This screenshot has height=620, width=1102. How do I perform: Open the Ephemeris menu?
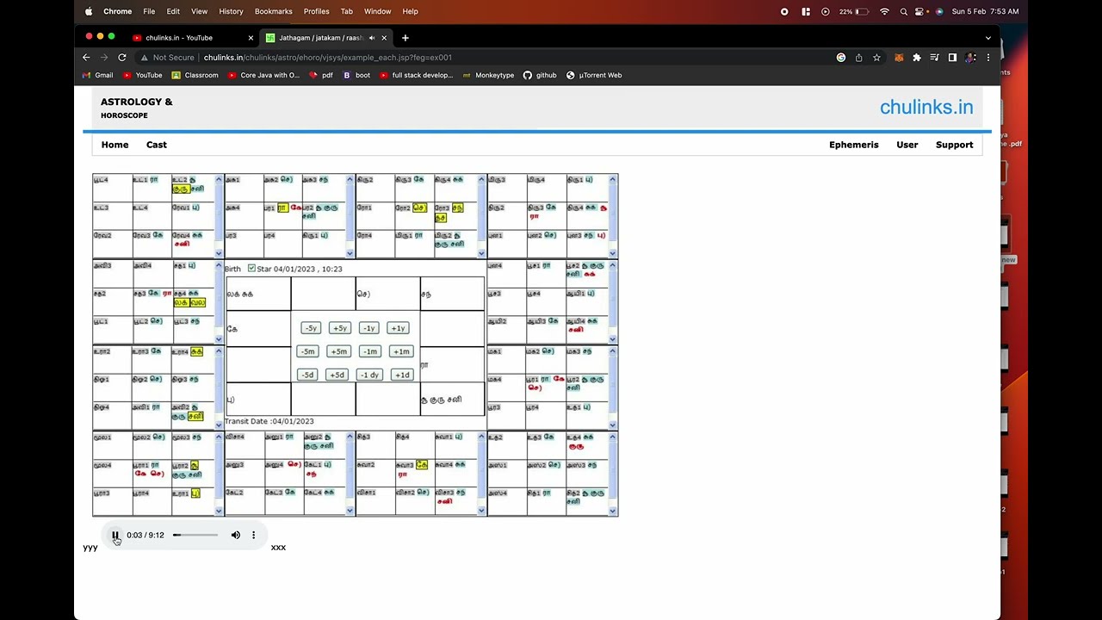854,145
